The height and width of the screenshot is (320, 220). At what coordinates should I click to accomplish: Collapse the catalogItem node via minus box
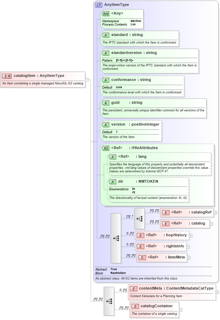click(x=87, y=80)
